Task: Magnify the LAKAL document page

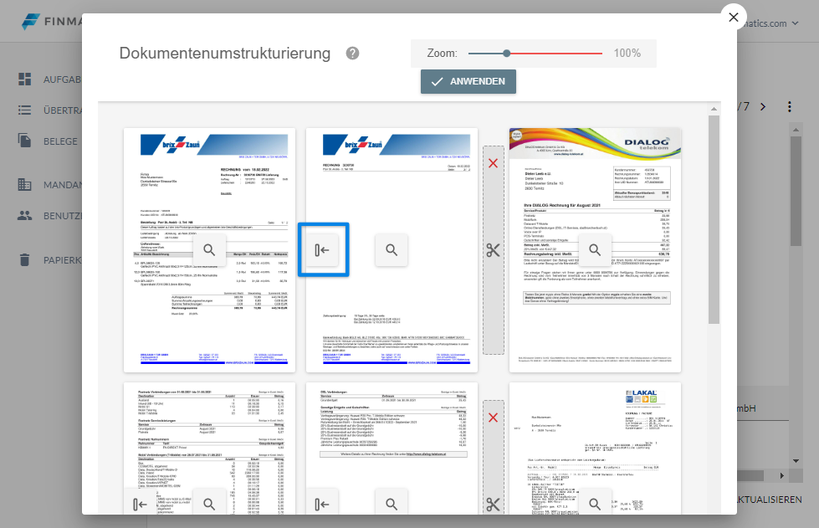Action: 595,504
